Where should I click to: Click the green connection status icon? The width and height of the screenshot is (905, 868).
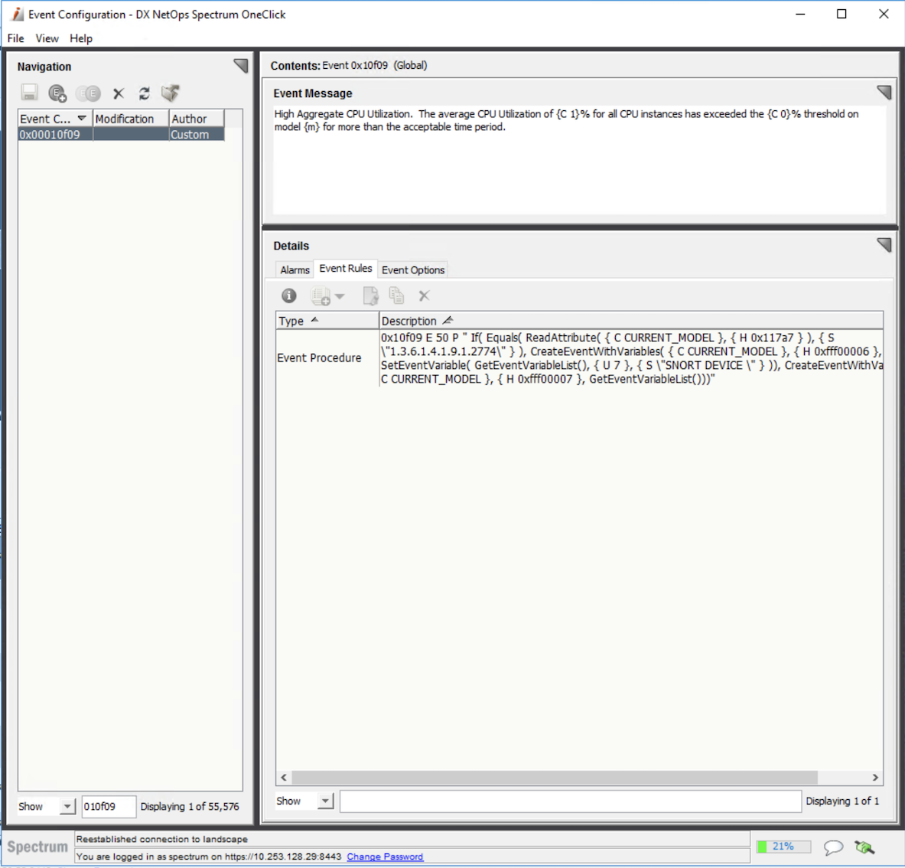864,847
